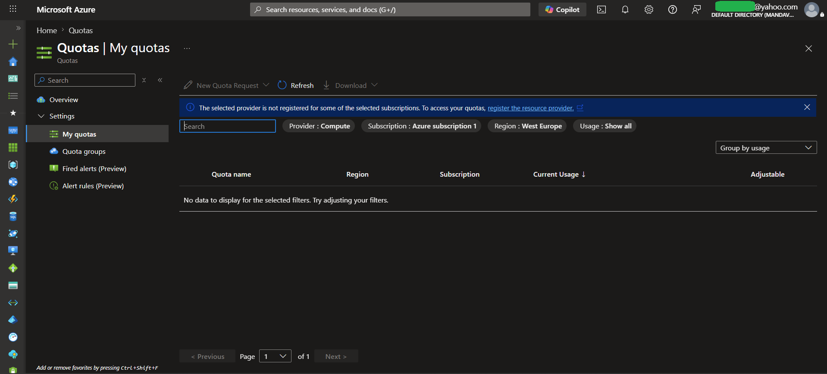The width and height of the screenshot is (827, 374).
Task: Open Subscription : Azure subscription 1 filter
Action: 422,126
